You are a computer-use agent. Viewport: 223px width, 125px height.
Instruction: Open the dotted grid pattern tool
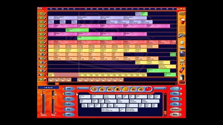(182, 29)
